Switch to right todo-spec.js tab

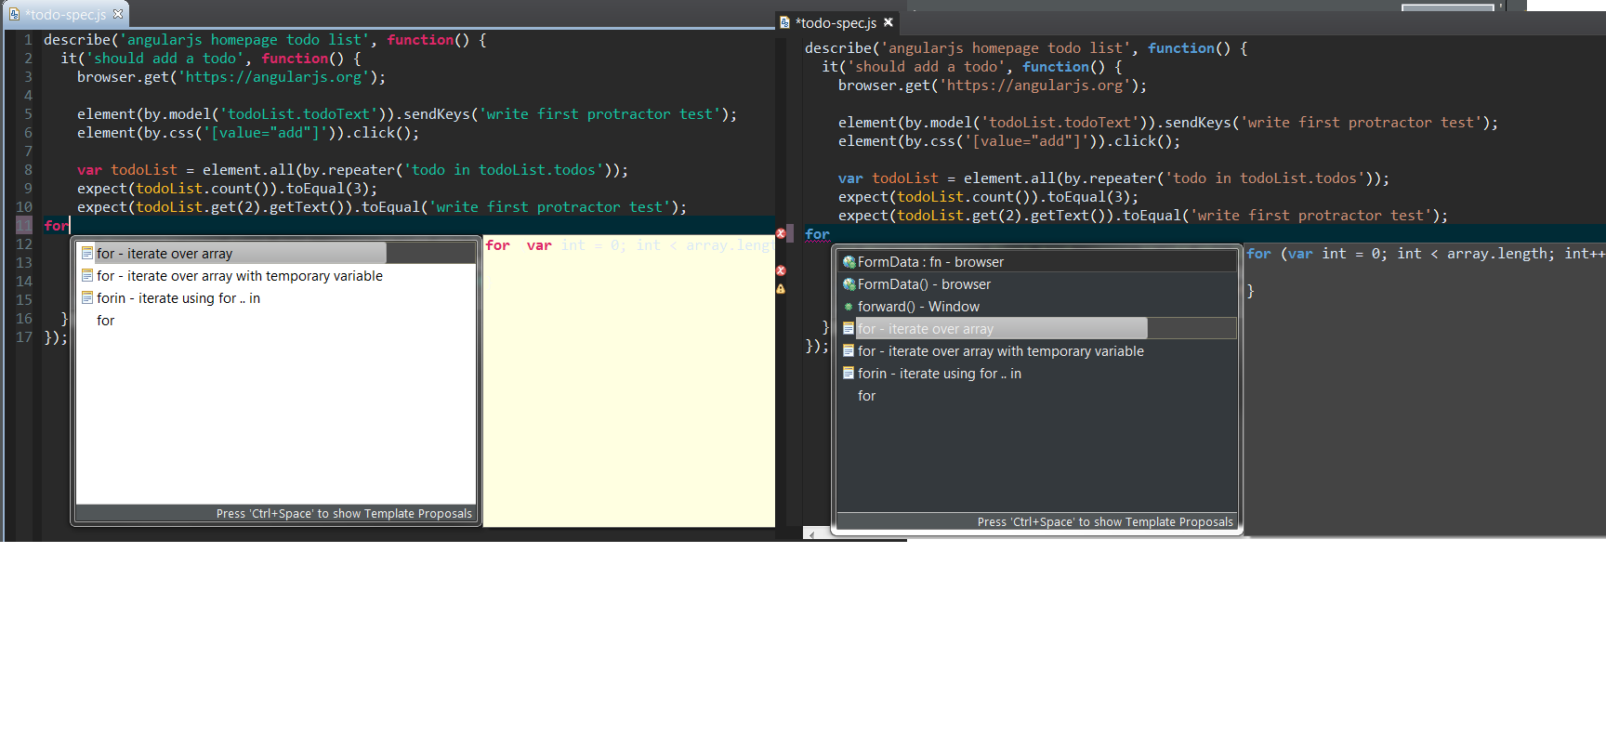pos(837,23)
